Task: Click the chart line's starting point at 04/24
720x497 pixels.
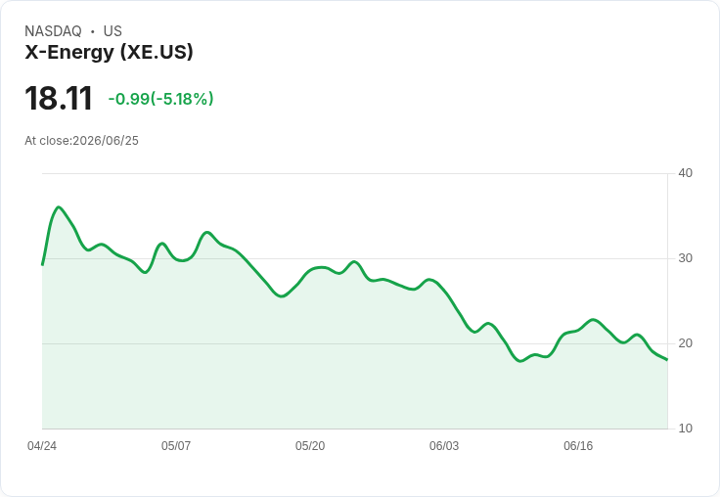Action: (x=42, y=264)
